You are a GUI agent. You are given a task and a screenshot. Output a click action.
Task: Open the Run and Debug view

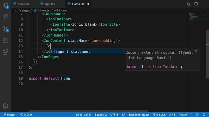(6, 40)
